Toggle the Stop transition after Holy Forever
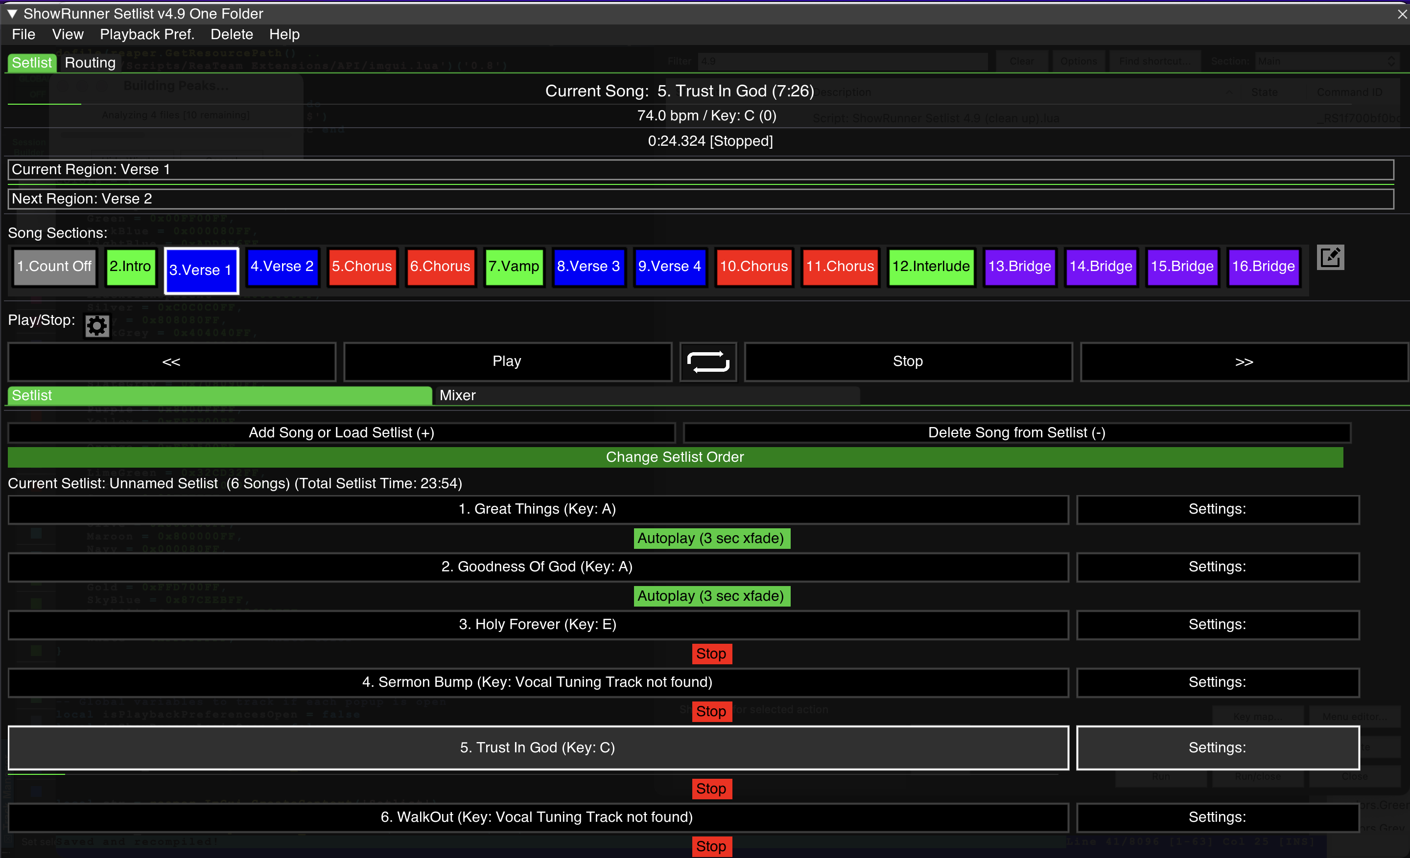 tap(711, 654)
